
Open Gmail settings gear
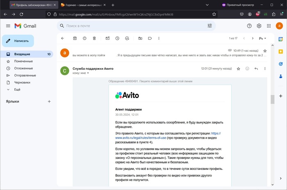click(x=259, y=26)
